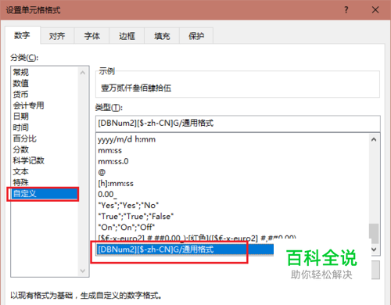Choose the mm:ss.0 format

[113, 161]
